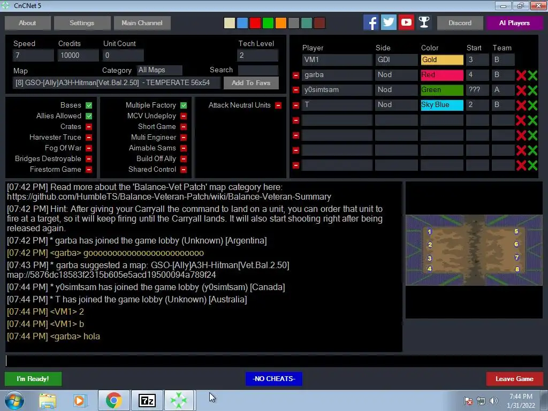Click the minus icon left of player T

(x=295, y=105)
